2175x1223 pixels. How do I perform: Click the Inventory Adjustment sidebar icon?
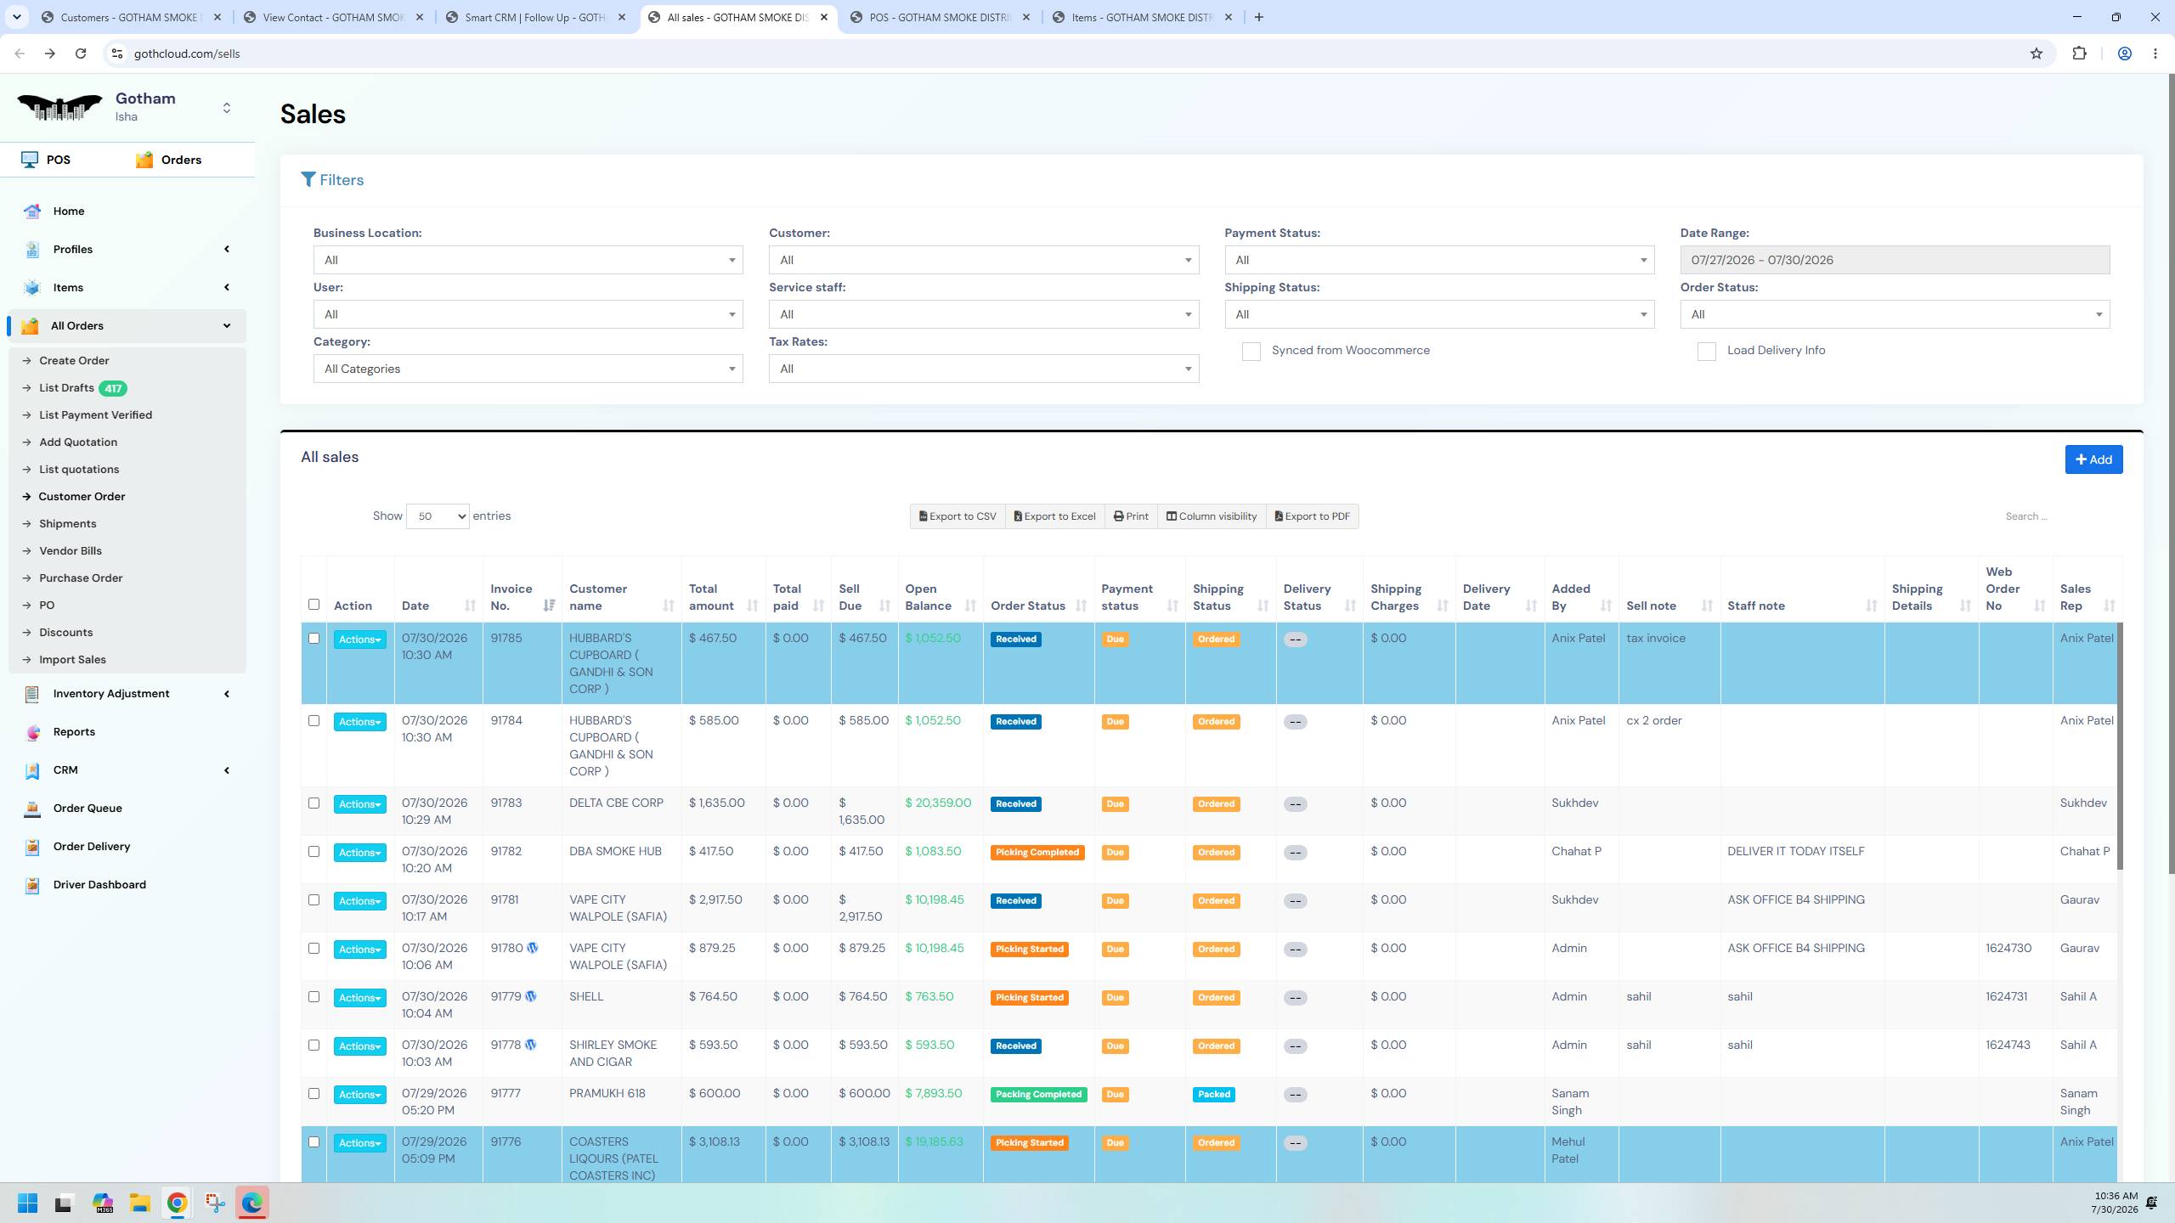(x=32, y=694)
